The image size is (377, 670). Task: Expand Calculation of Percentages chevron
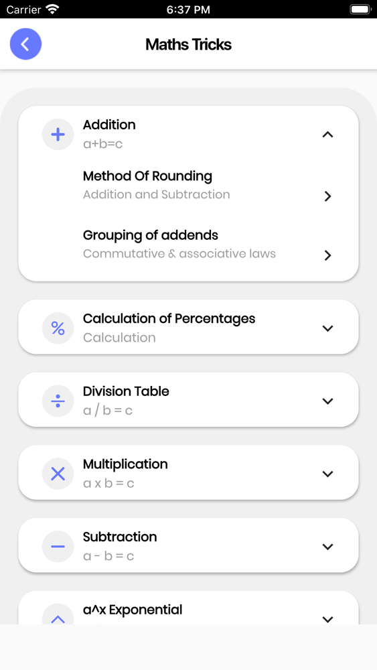click(327, 328)
